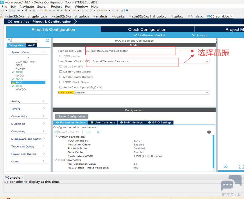This screenshot has height=199, width=244.
Task: Switch category view to Categories
Action: coord(16,45)
